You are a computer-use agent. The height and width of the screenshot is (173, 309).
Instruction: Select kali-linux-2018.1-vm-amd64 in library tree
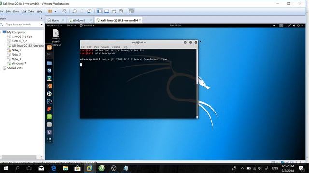(x=26, y=46)
